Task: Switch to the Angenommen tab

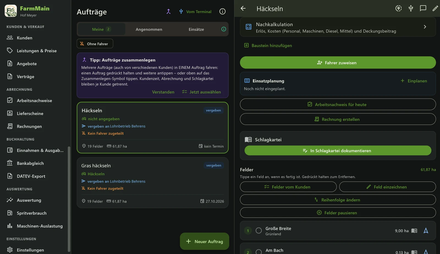Action: click(x=149, y=29)
